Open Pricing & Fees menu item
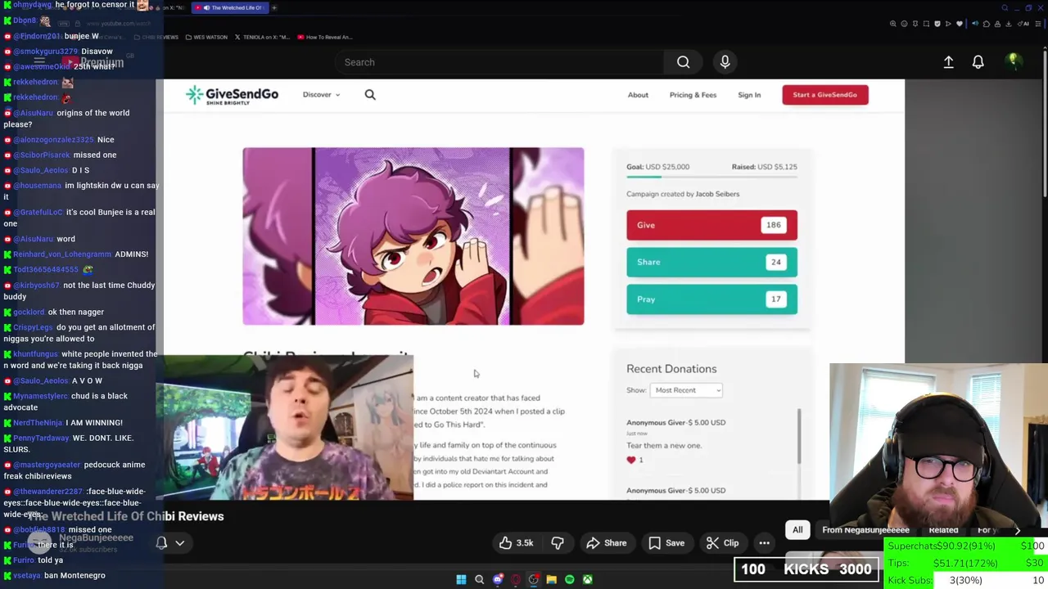Viewport: 1048px width, 589px height. 693,95
